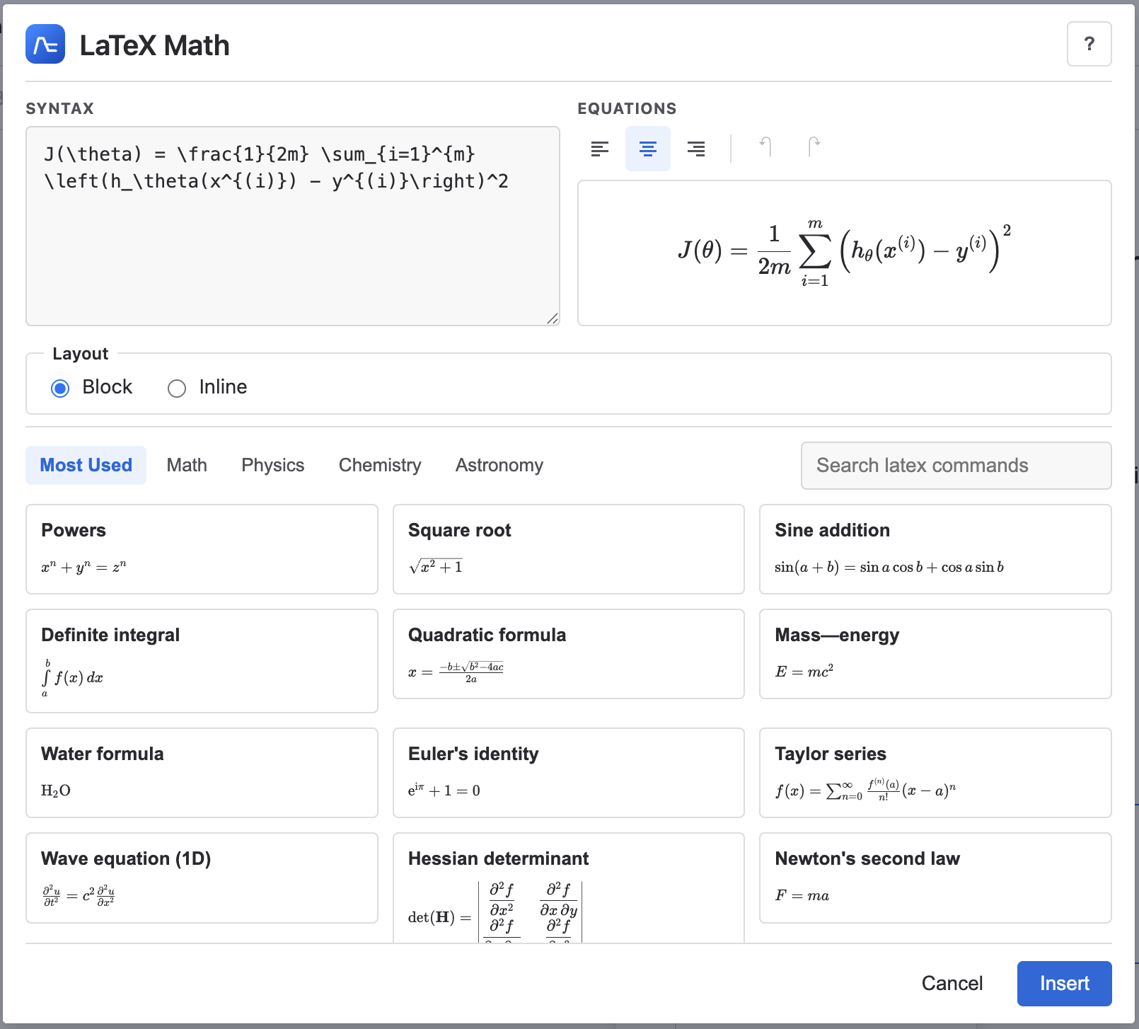
Task: Open help with the question mark button
Action: click(x=1089, y=44)
